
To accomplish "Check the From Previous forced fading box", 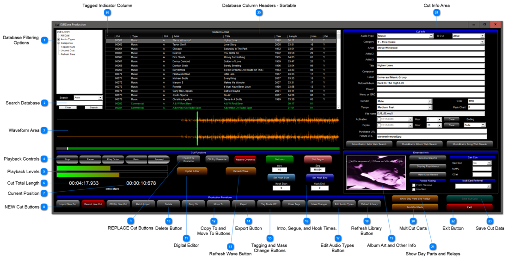I will coord(414,185).
